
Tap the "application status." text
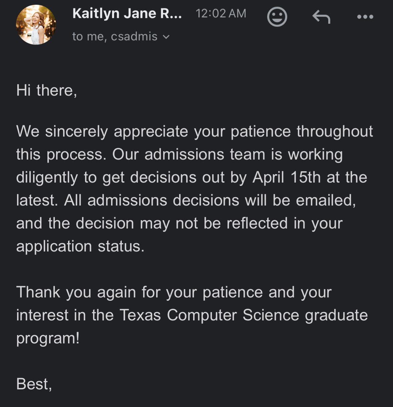[80, 246]
